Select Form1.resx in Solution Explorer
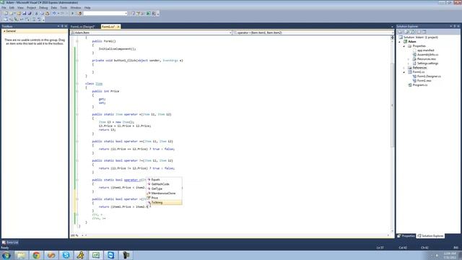The image size is (462, 260). 424,81
